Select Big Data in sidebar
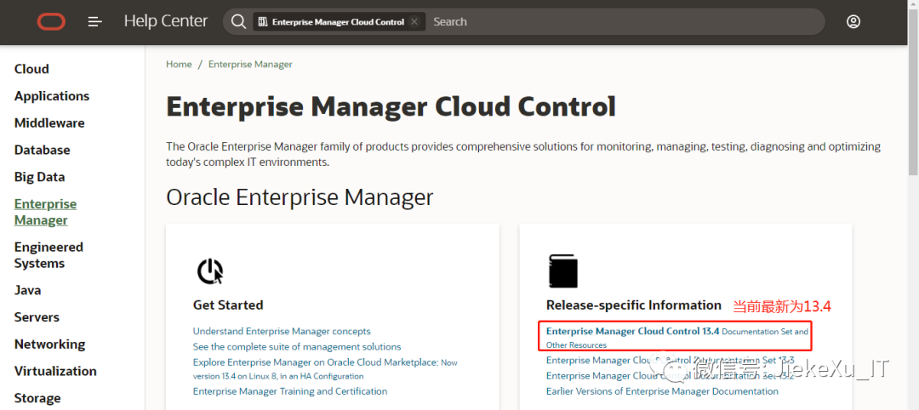Image resolution: width=919 pixels, height=410 pixels. (40, 177)
